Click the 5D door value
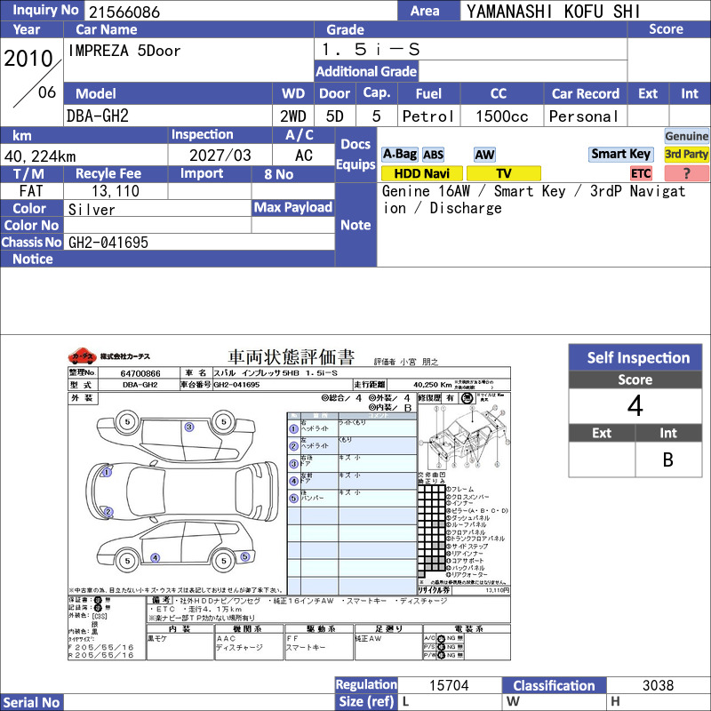 pos(335,116)
